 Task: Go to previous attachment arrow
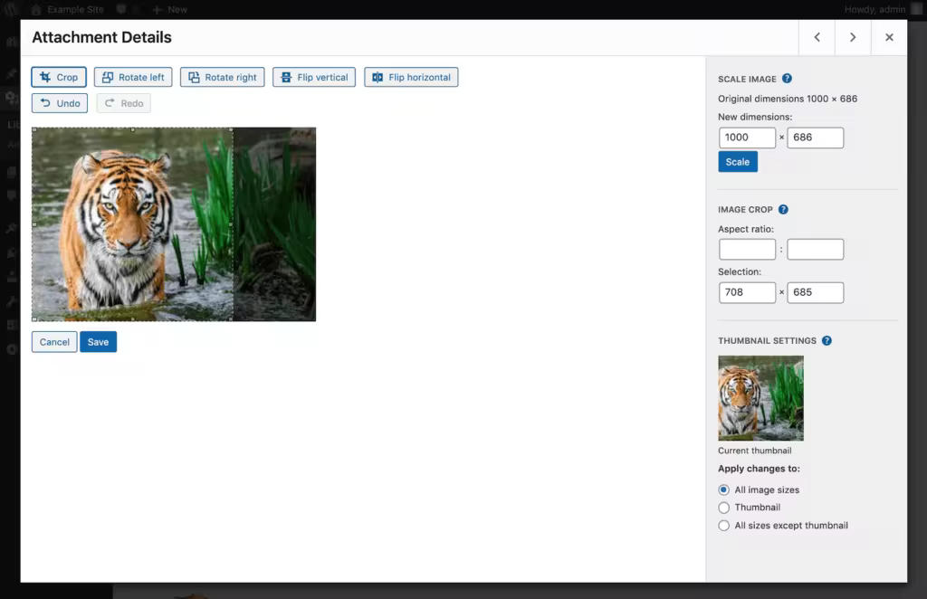tap(817, 37)
